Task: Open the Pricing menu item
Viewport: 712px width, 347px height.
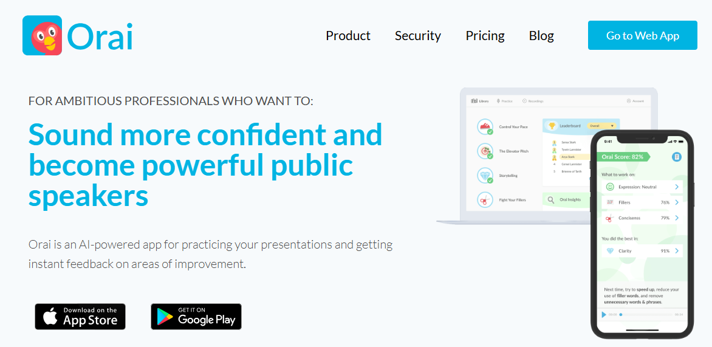Action: tap(485, 36)
